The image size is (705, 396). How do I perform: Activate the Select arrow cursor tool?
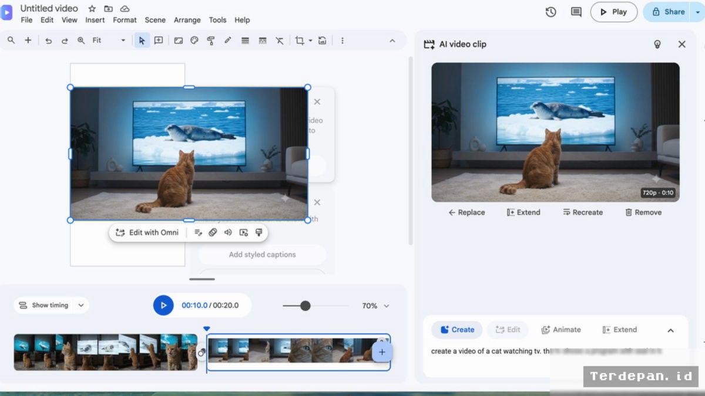(x=142, y=40)
